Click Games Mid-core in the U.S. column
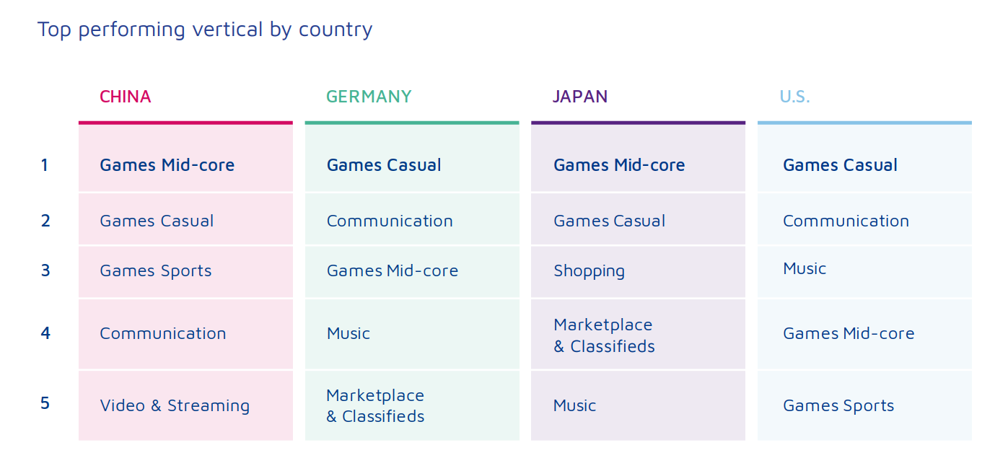Screen dimensions: 995x458 click(x=849, y=333)
